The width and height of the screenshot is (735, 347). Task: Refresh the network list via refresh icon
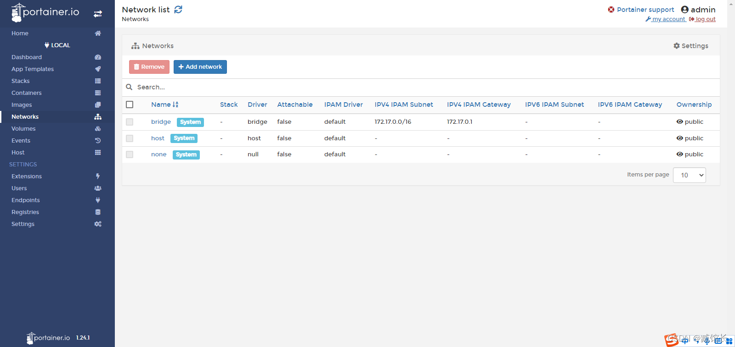(x=178, y=10)
